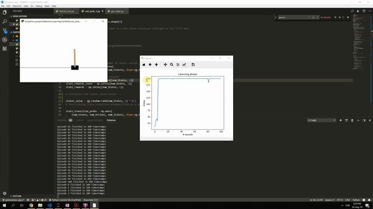Open the Debug menu
This screenshot has width=373, height=209.
(x=39, y=6)
